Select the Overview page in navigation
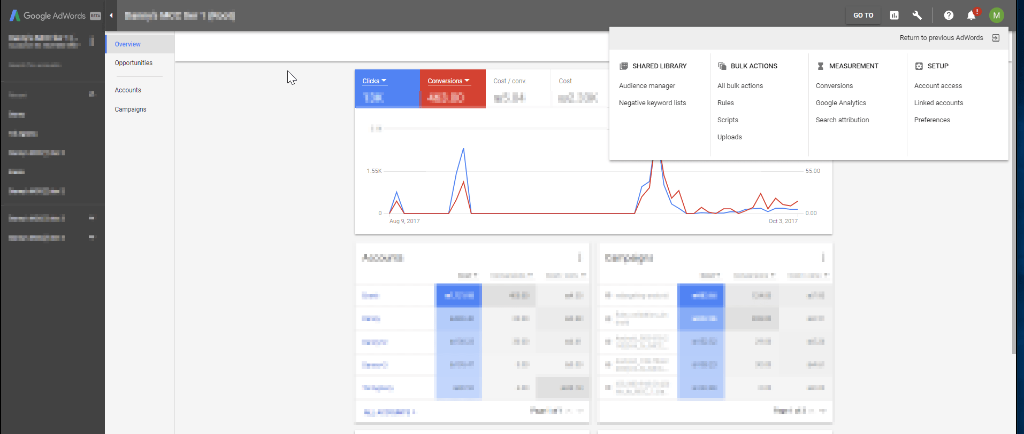The image size is (1024, 434). tap(140, 44)
